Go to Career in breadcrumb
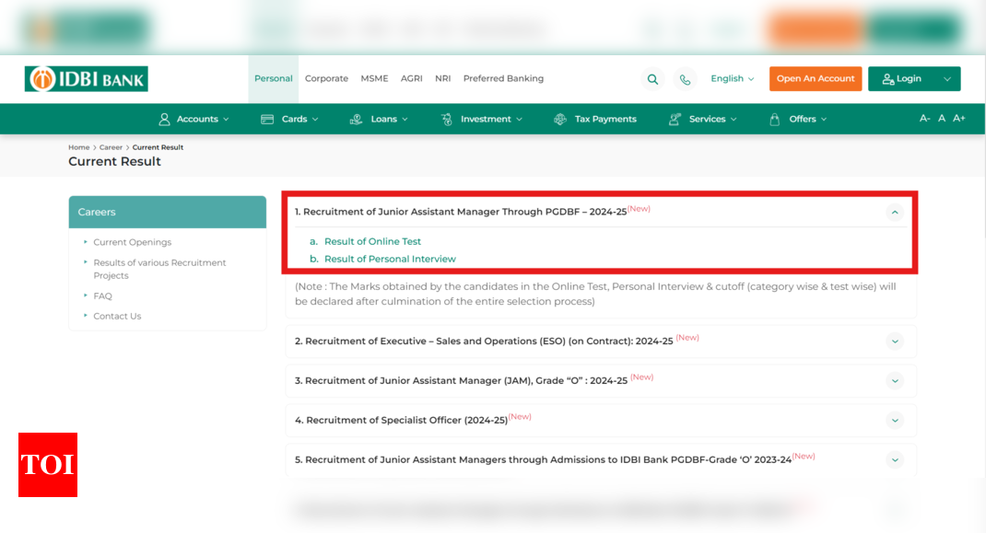986x533 pixels. point(111,147)
